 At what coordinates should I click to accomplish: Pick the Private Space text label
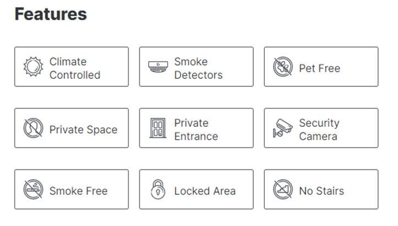(83, 129)
